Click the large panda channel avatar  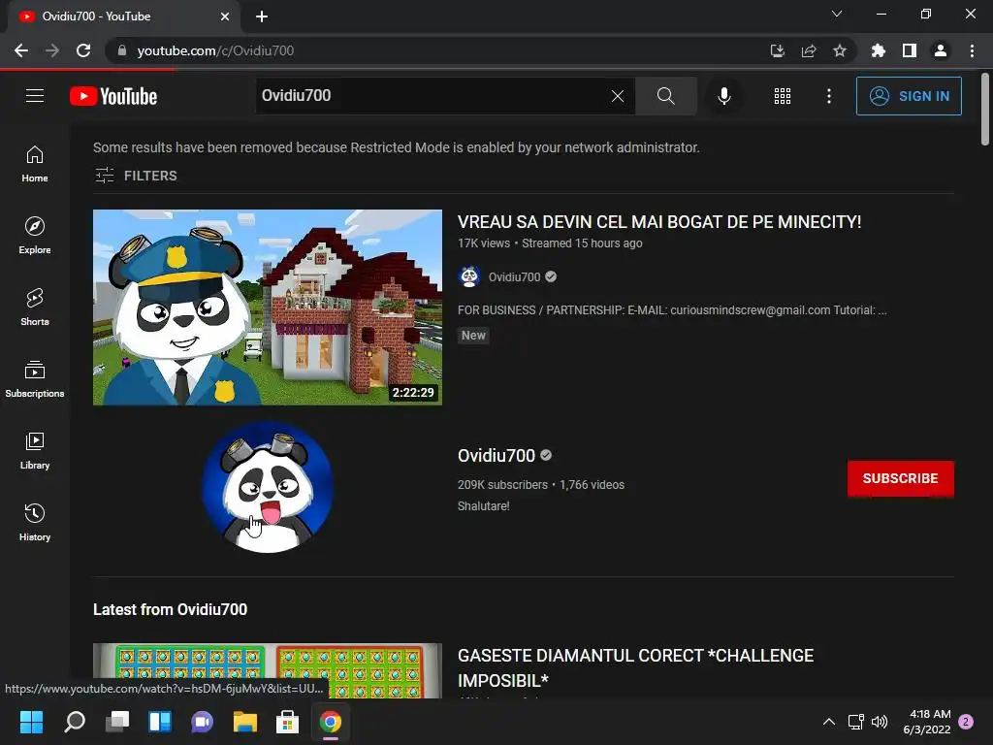click(x=268, y=487)
